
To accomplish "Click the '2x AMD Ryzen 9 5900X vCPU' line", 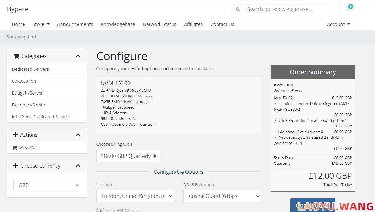I will pos(126,90).
